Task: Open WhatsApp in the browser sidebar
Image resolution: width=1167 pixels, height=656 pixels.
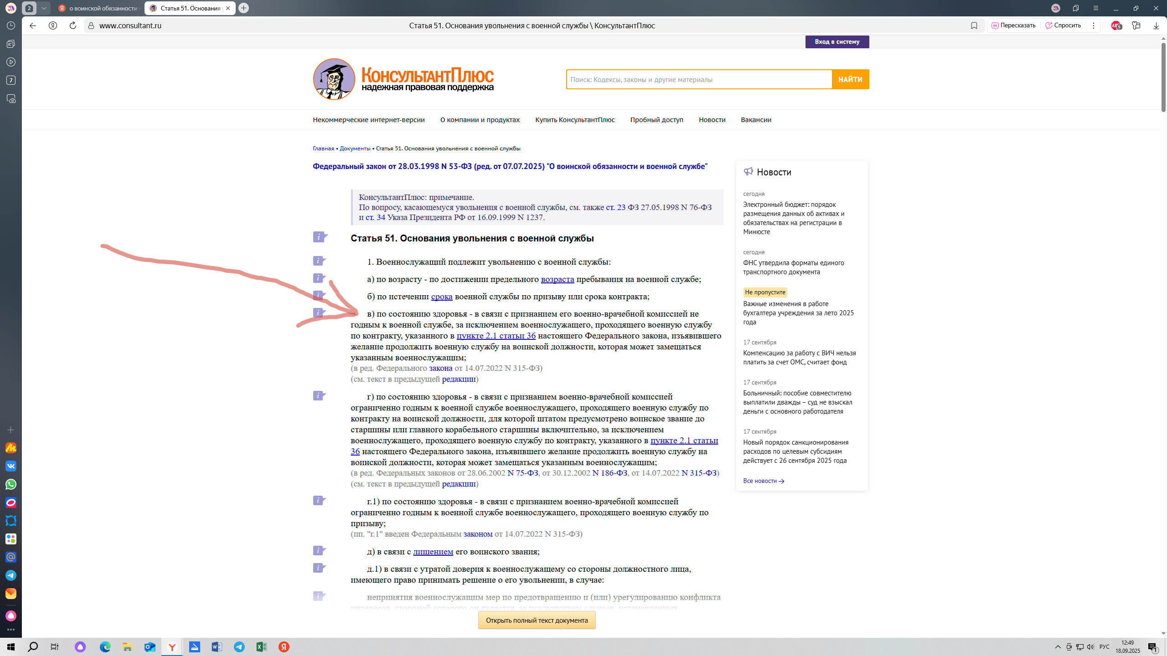Action: tap(11, 484)
